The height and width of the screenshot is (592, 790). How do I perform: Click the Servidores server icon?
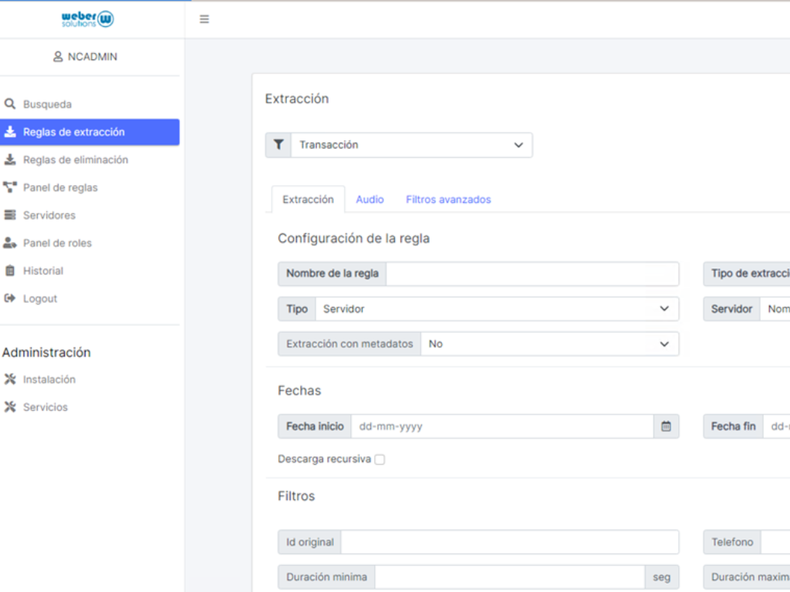coord(9,215)
